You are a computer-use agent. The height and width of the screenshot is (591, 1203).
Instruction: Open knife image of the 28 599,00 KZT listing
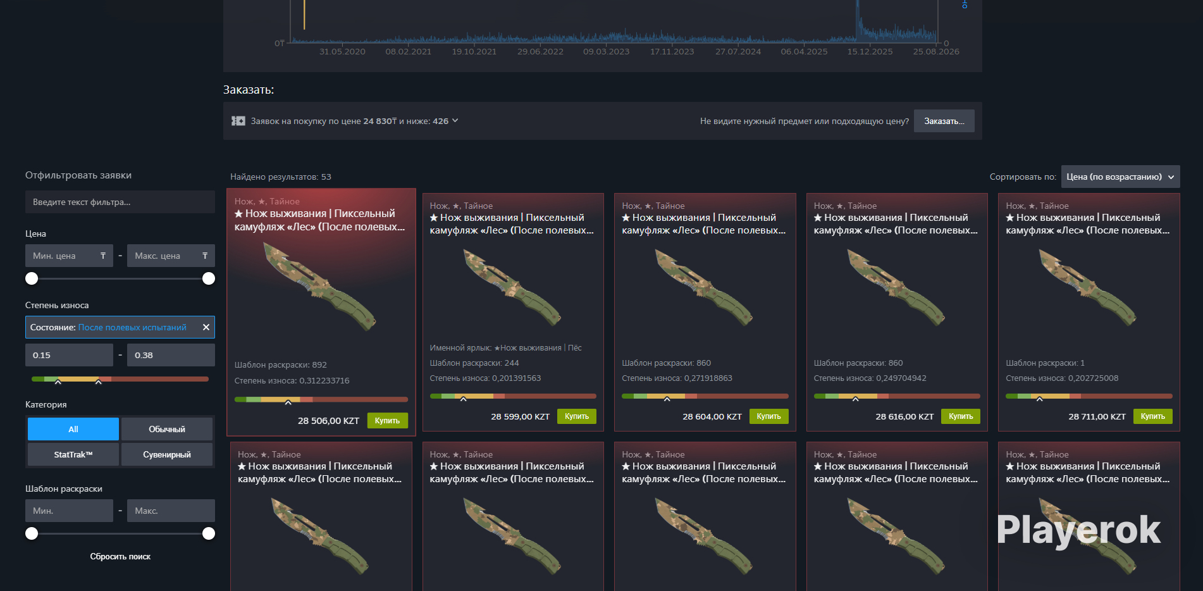[513, 287]
